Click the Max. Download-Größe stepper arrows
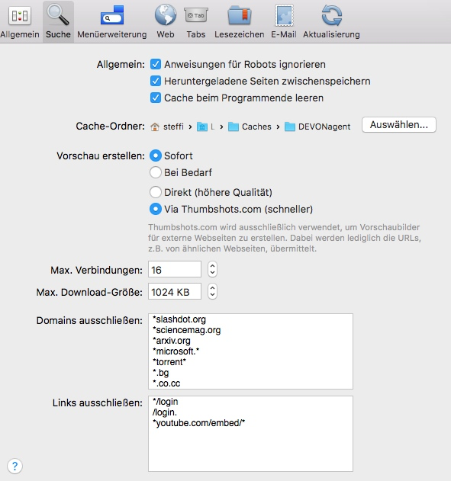The height and width of the screenshot is (481, 451). pos(212,291)
